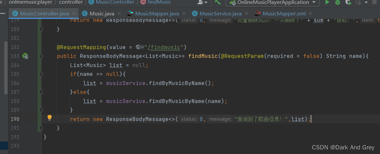Click the Spring web endpoint gutter icon on line 183
Viewport: 380px width, 154px height.
tap(25, 56)
